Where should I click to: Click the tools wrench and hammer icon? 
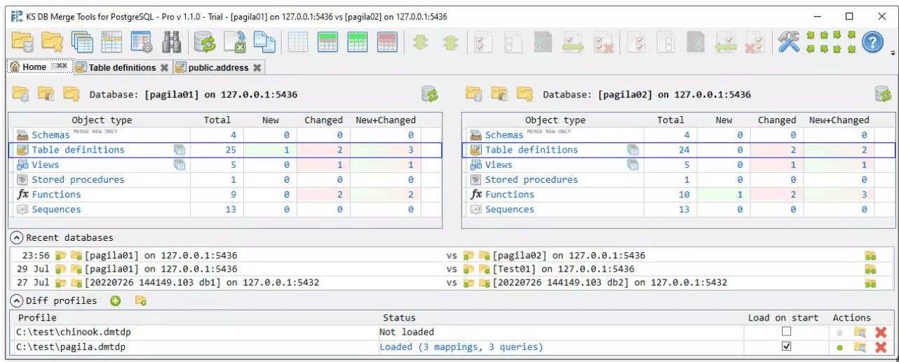789,42
